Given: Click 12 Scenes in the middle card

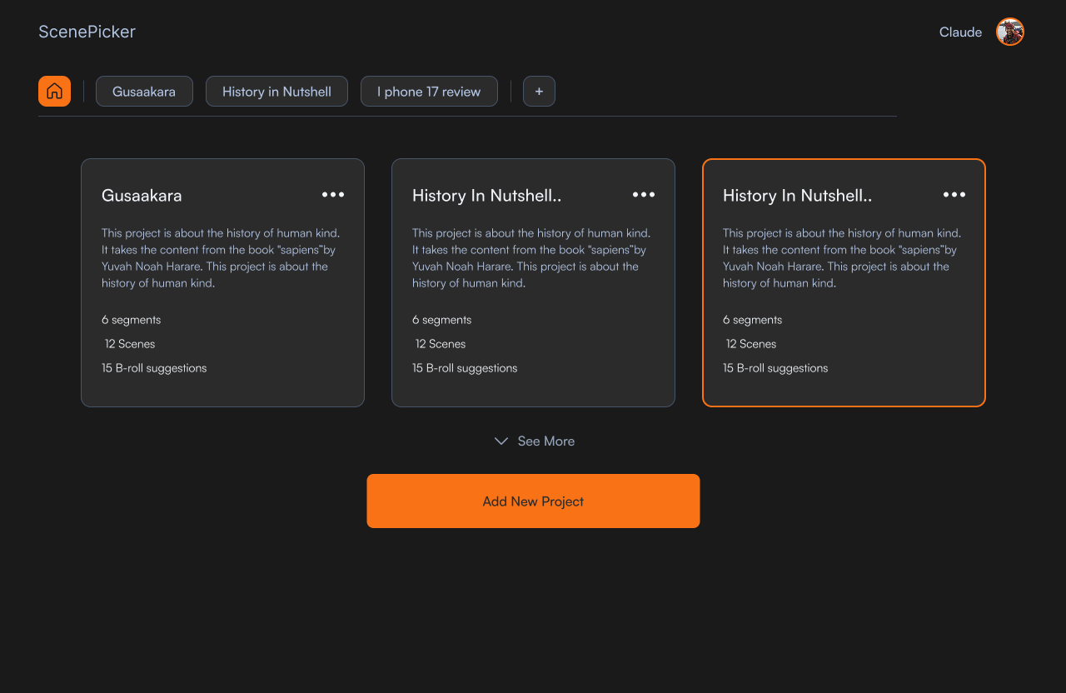Looking at the screenshot, I should click(x=441, y=344).
